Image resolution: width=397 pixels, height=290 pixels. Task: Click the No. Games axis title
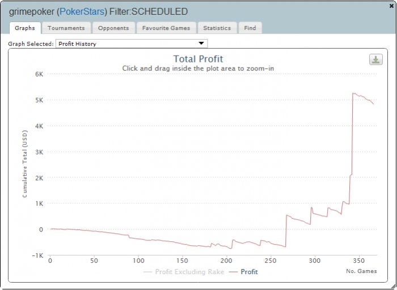pyautogui.click(x=362, y=271)
